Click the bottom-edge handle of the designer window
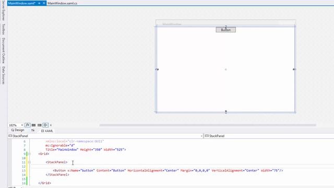Viewport: 334px width, 188px height. (x=226, y=112)
